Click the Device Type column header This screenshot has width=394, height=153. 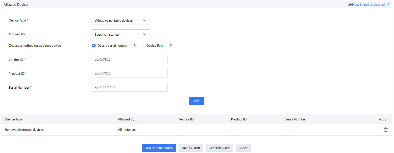[x=14, y=119]
